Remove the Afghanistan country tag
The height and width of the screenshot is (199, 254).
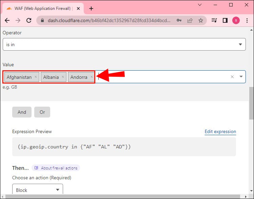[36, 77]
